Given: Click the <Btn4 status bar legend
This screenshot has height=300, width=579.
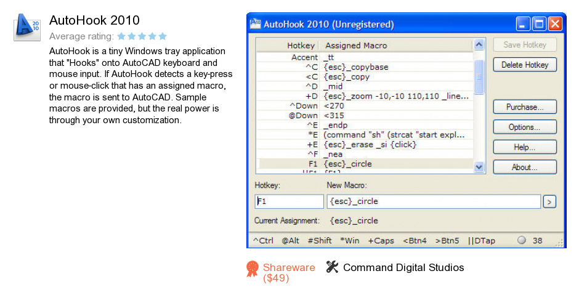Looking at the screenshot, I should tap(415, 240).
